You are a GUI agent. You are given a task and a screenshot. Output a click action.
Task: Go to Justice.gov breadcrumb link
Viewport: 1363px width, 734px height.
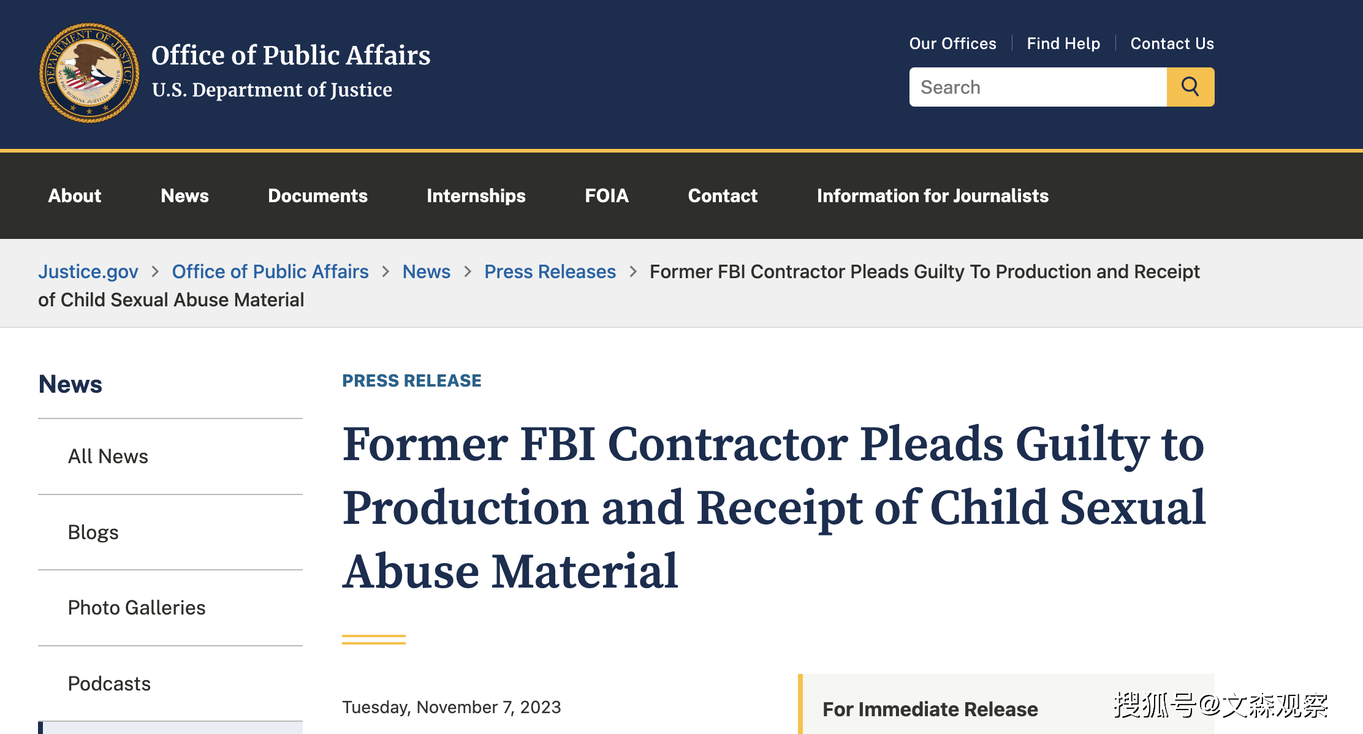pos(88,271)
